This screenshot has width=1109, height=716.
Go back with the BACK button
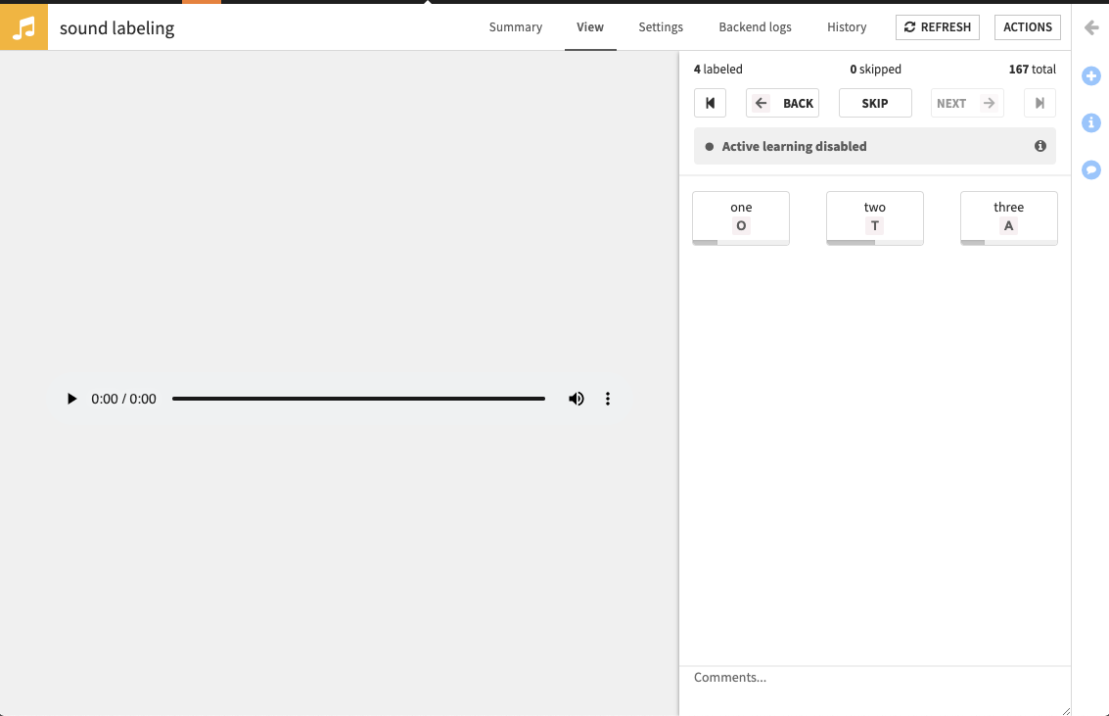782,103
